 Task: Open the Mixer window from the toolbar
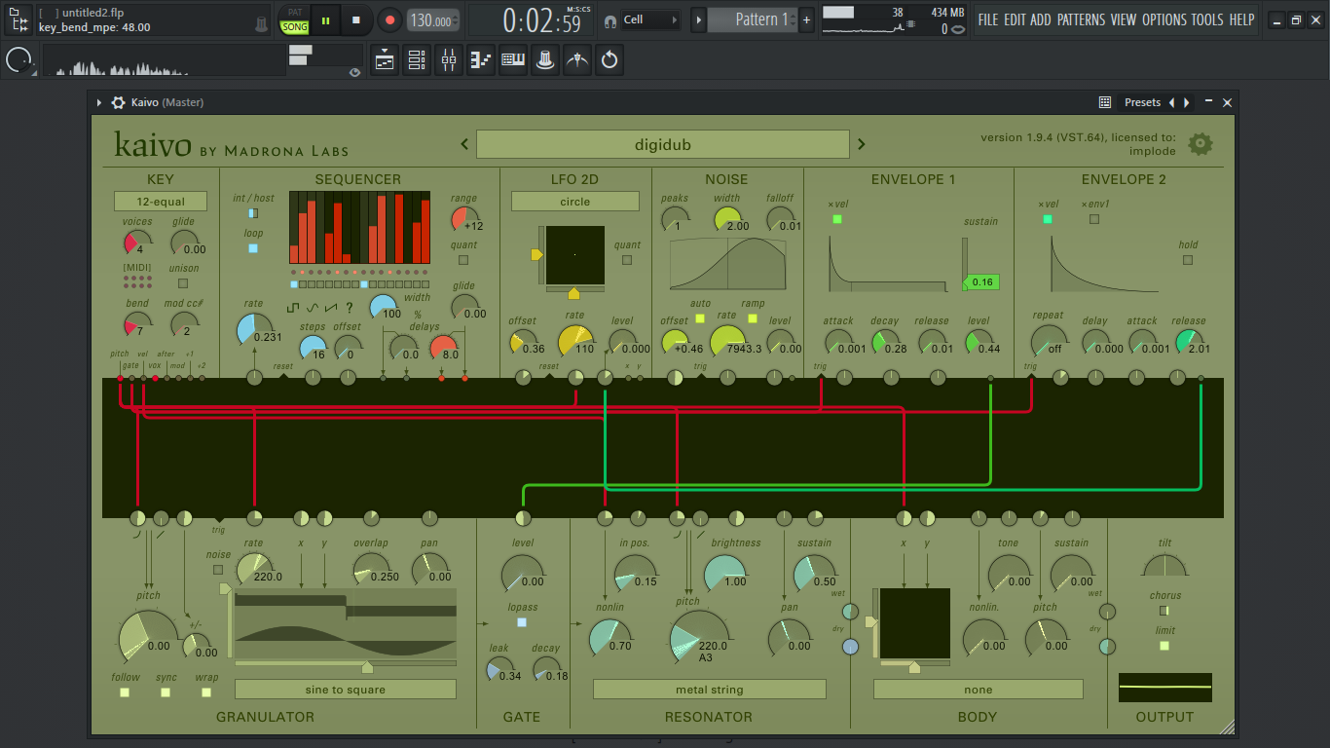point(448,60)
